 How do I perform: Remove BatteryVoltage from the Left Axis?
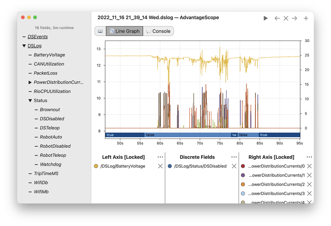[x=160, y=166]
